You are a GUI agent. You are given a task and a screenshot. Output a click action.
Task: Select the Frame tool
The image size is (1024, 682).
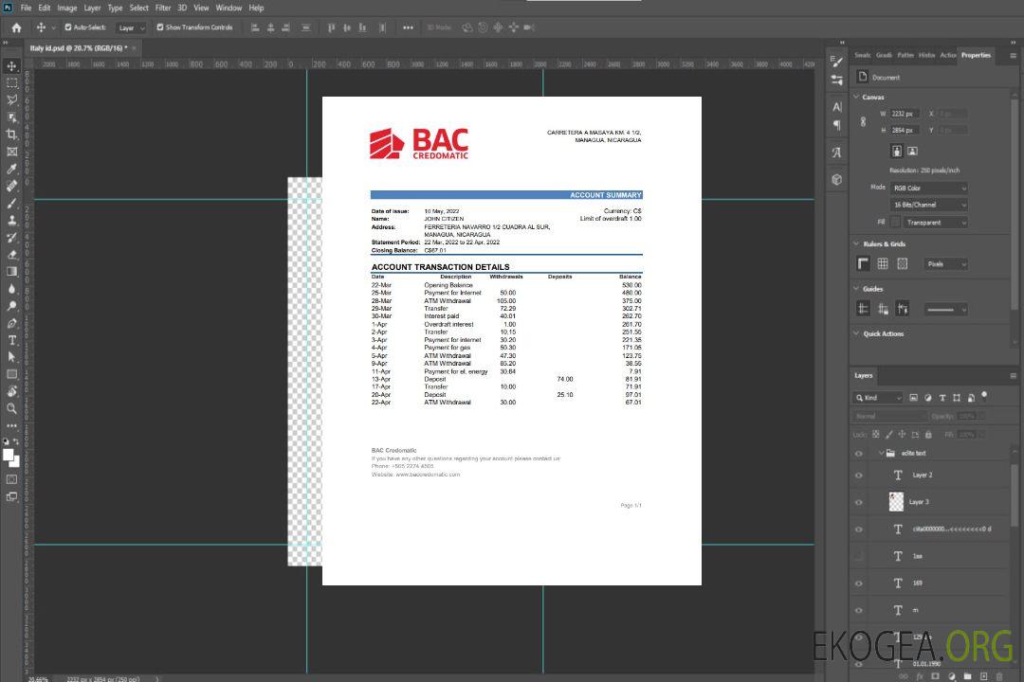pos(11,152)
